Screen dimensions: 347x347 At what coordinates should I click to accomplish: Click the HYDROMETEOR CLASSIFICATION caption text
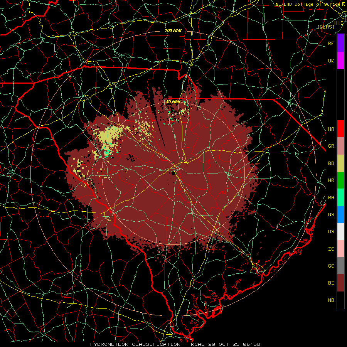point(135,344)
